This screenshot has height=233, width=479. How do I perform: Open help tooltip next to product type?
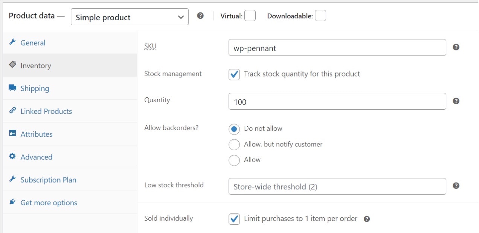200,16
